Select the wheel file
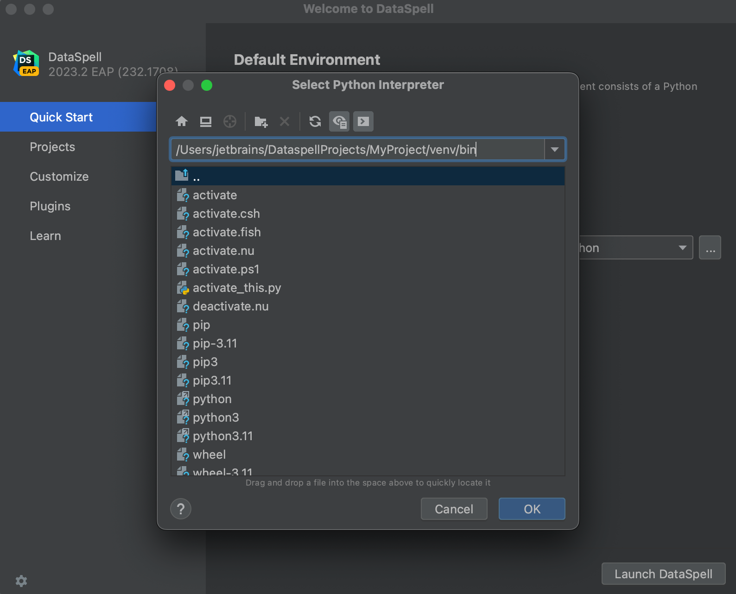The height and width of the screenshot is (594, 736). click(368, 455)
